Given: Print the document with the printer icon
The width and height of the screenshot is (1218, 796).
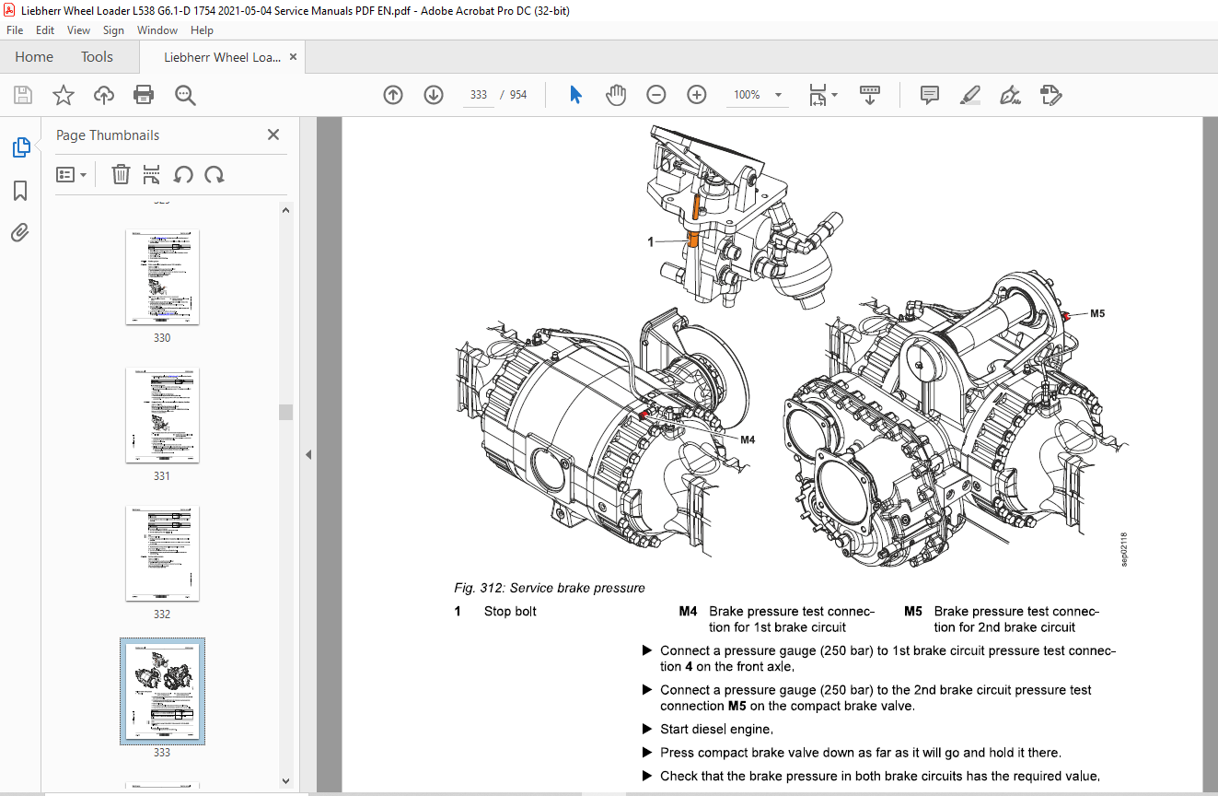Looking at the screenshot, I should click(144, 95).
